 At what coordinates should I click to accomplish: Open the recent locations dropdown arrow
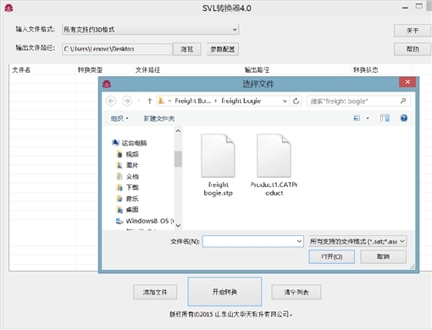coord(139,101)
